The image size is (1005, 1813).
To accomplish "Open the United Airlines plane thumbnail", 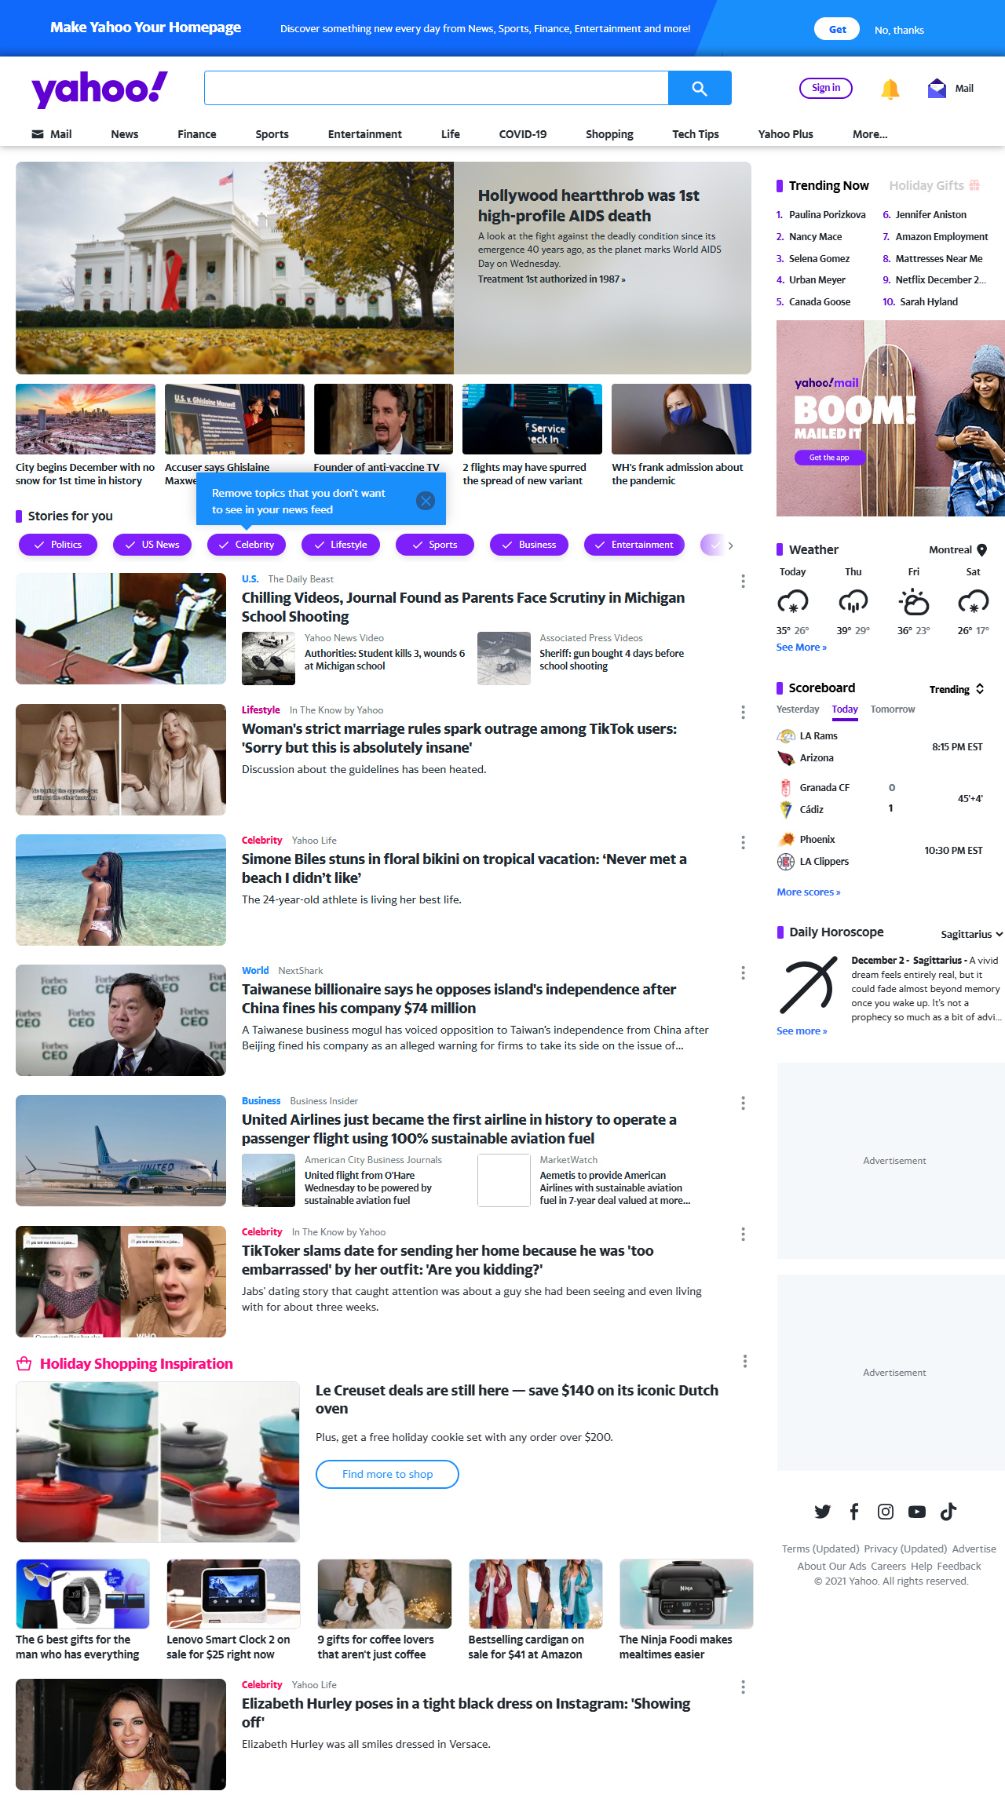I will (121, 1151).
